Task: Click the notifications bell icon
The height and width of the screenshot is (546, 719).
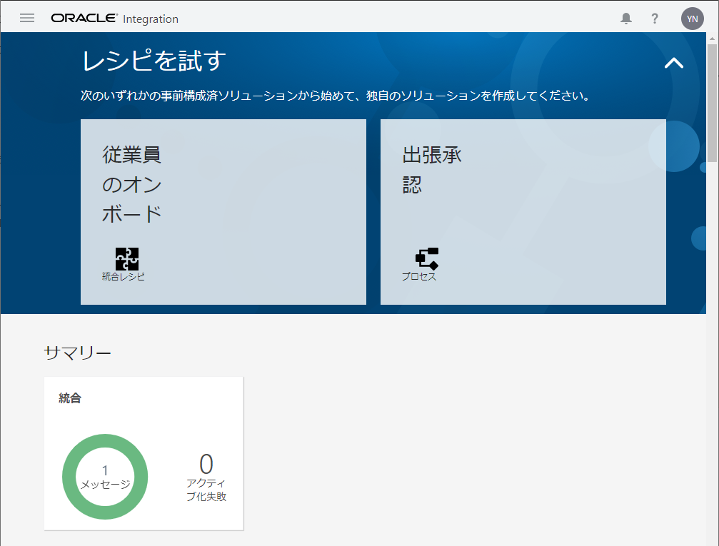Action: tap(626, 19)
